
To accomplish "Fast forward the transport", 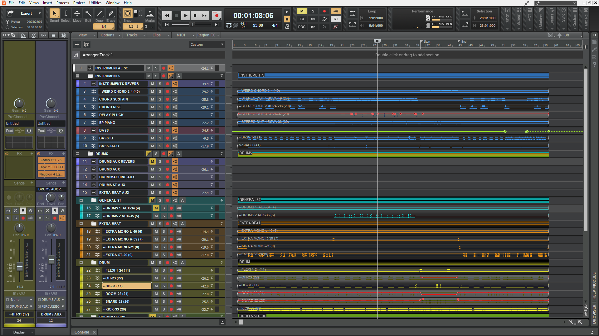I will (x=204, y=16).
